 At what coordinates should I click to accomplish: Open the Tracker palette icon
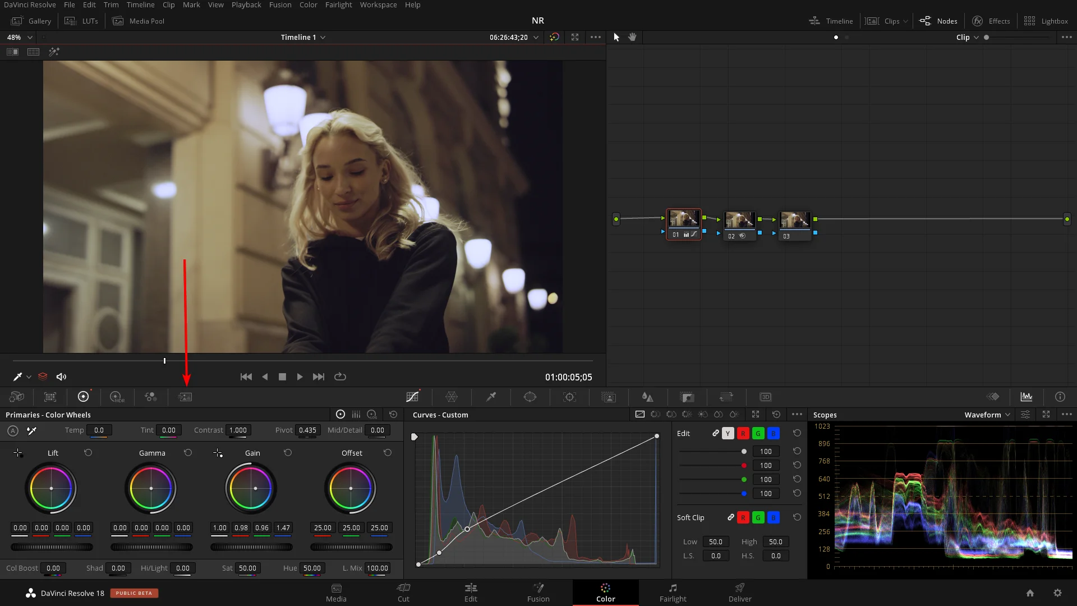coord(569,397)
